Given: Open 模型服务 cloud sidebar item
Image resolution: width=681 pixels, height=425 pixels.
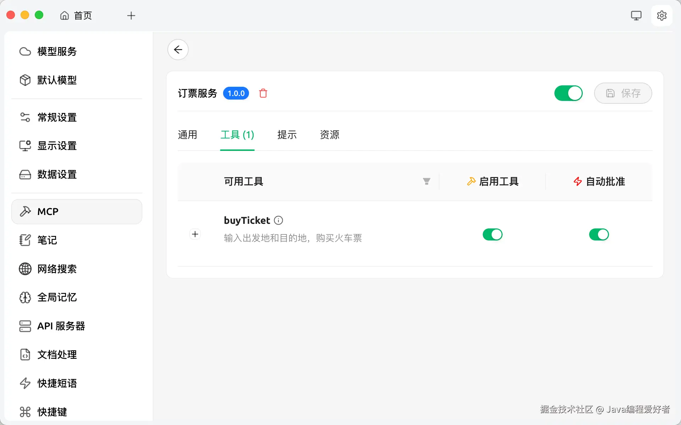Looking at the screenshot, I should pos(57,51).
